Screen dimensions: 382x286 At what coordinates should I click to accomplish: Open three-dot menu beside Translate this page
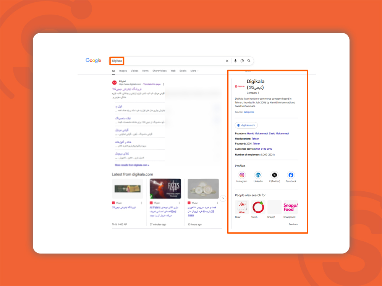click(163, 84)
